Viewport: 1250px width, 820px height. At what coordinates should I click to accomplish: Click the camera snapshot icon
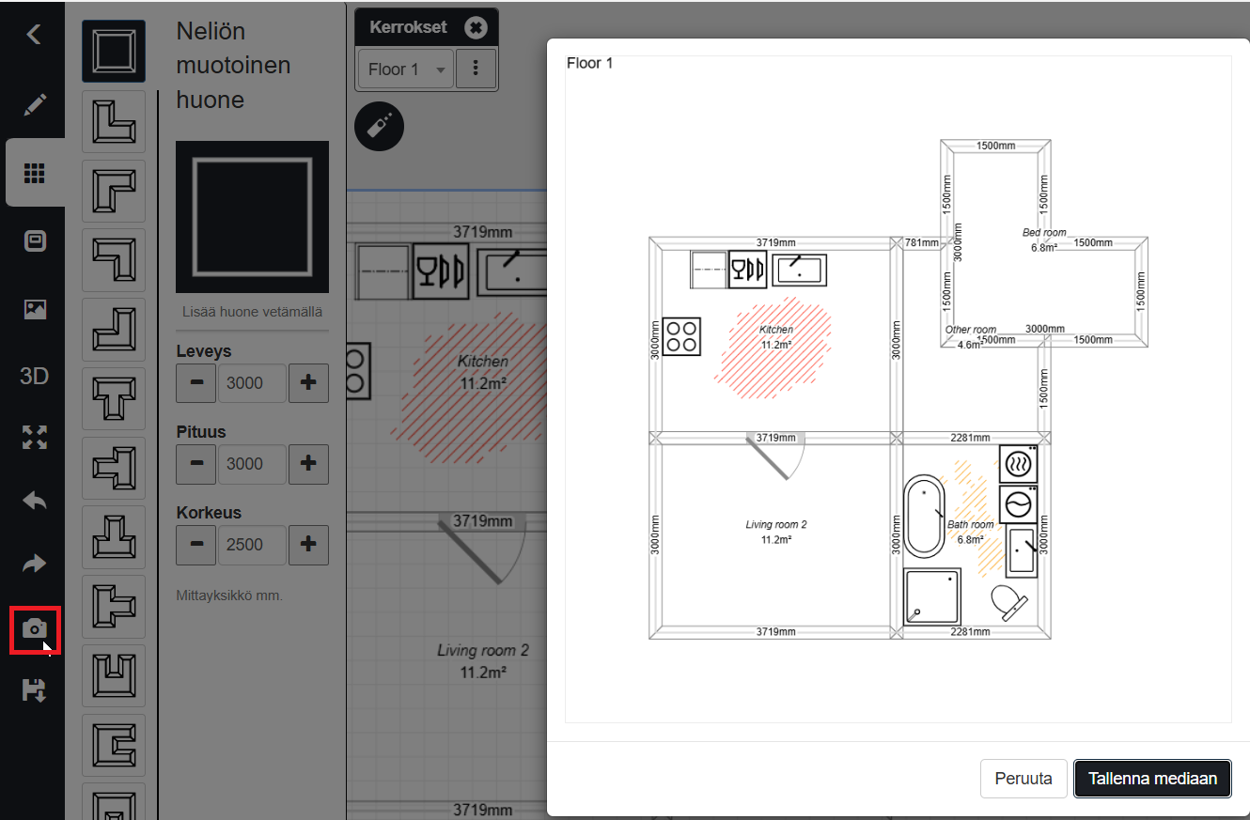pos(35,628)
